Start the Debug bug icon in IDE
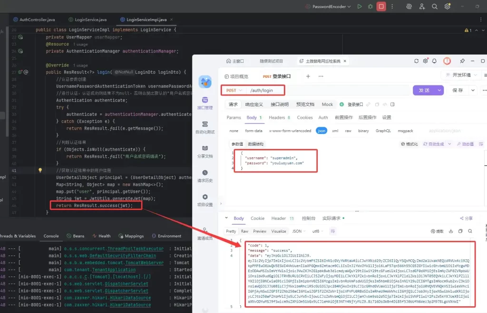 tap(370, 7)
